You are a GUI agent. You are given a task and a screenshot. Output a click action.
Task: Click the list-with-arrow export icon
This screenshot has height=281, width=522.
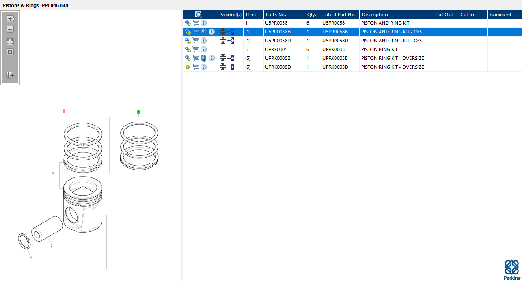pyautogui.click(x=10, y=75)
